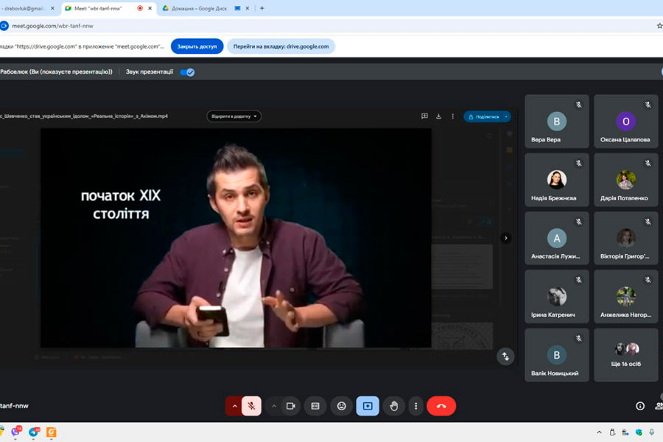Raise your hand in the meeting
The image size is (663, 442).
point(394,406)
